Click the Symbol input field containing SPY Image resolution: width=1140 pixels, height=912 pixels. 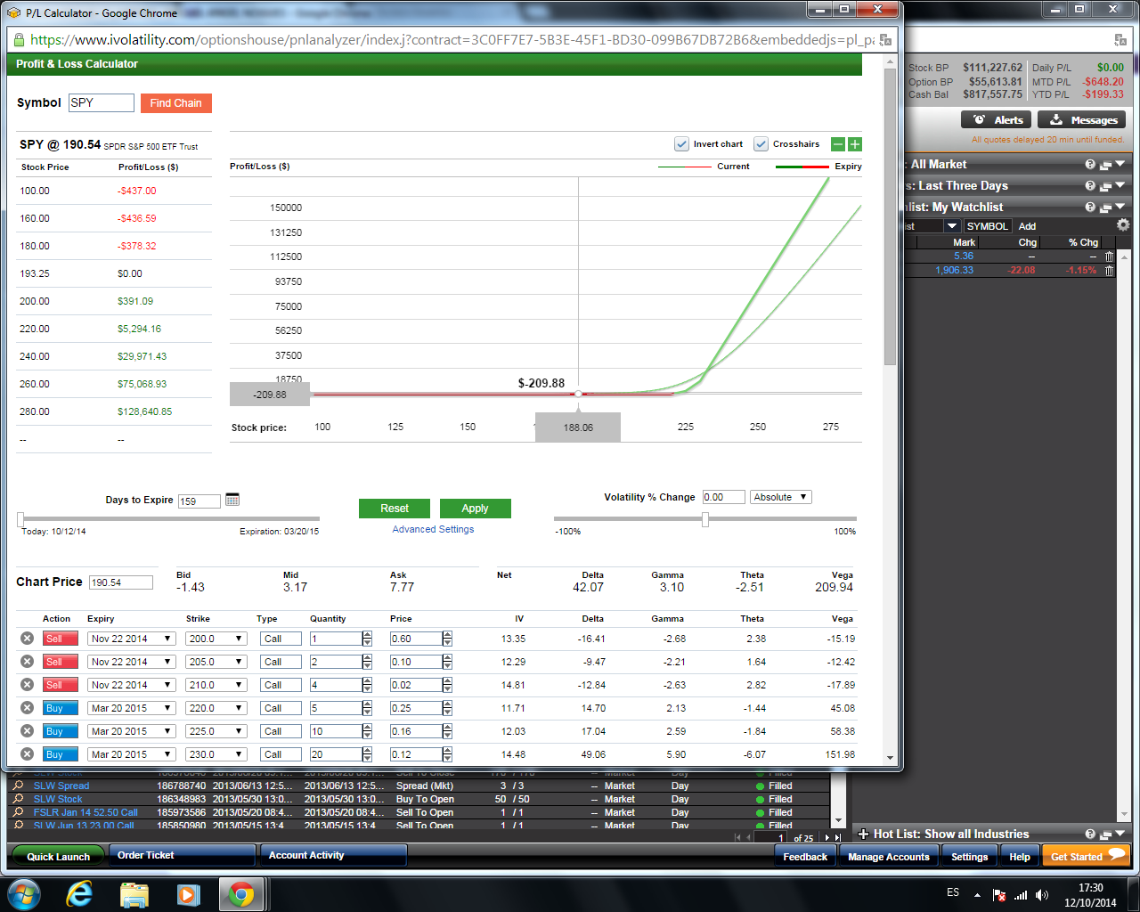pyautogui.click(x=102, y=102)
